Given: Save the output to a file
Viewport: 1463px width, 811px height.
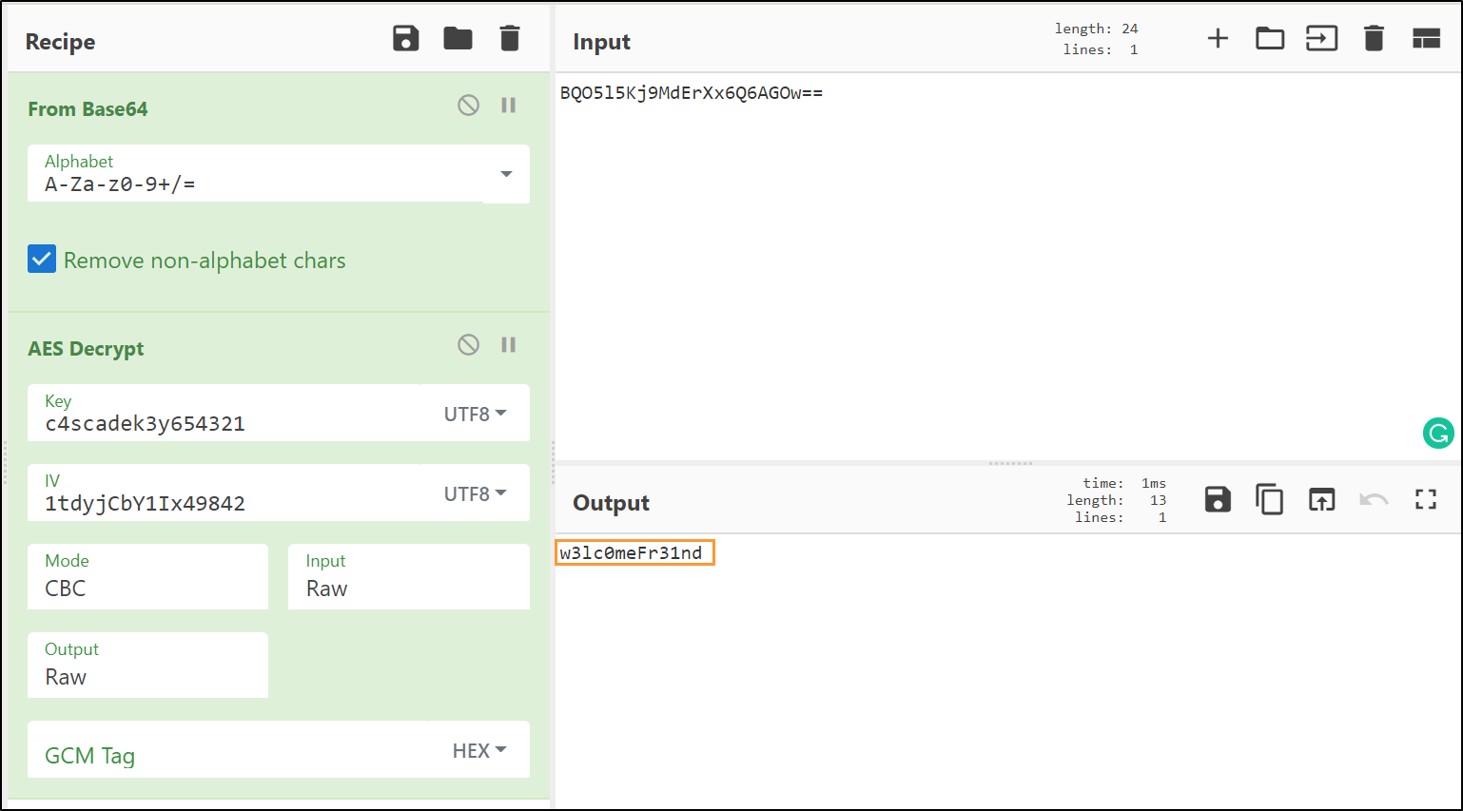Looking at the screenshot, I should (x=1218, y=499).
